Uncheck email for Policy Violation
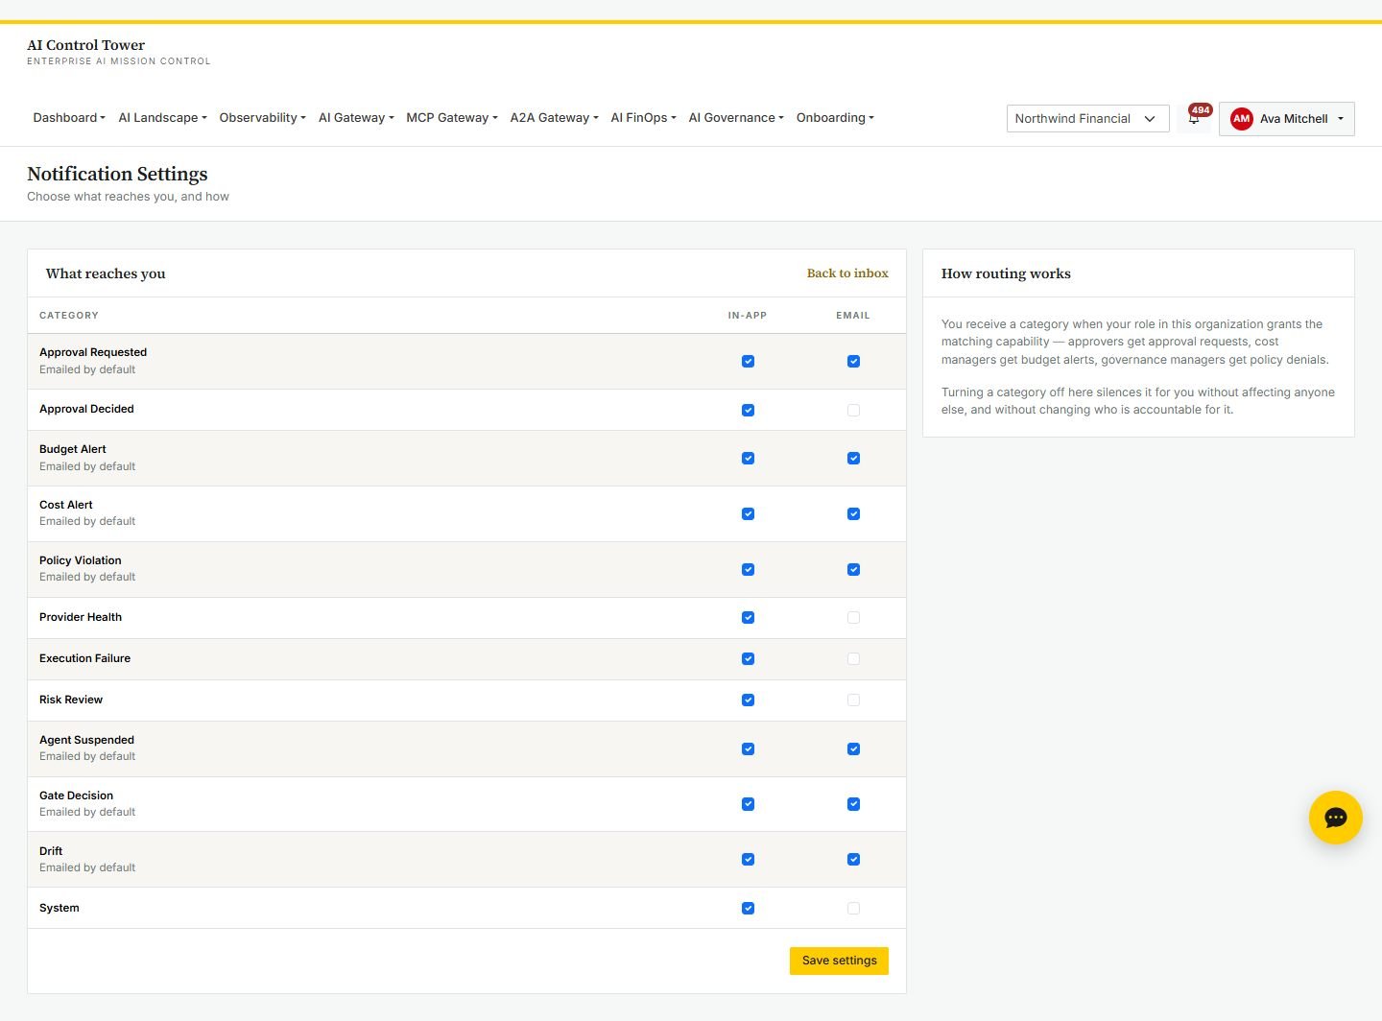Viewport: 1382px width, 1021px height. pyautogui.click(x=853, y=570)
